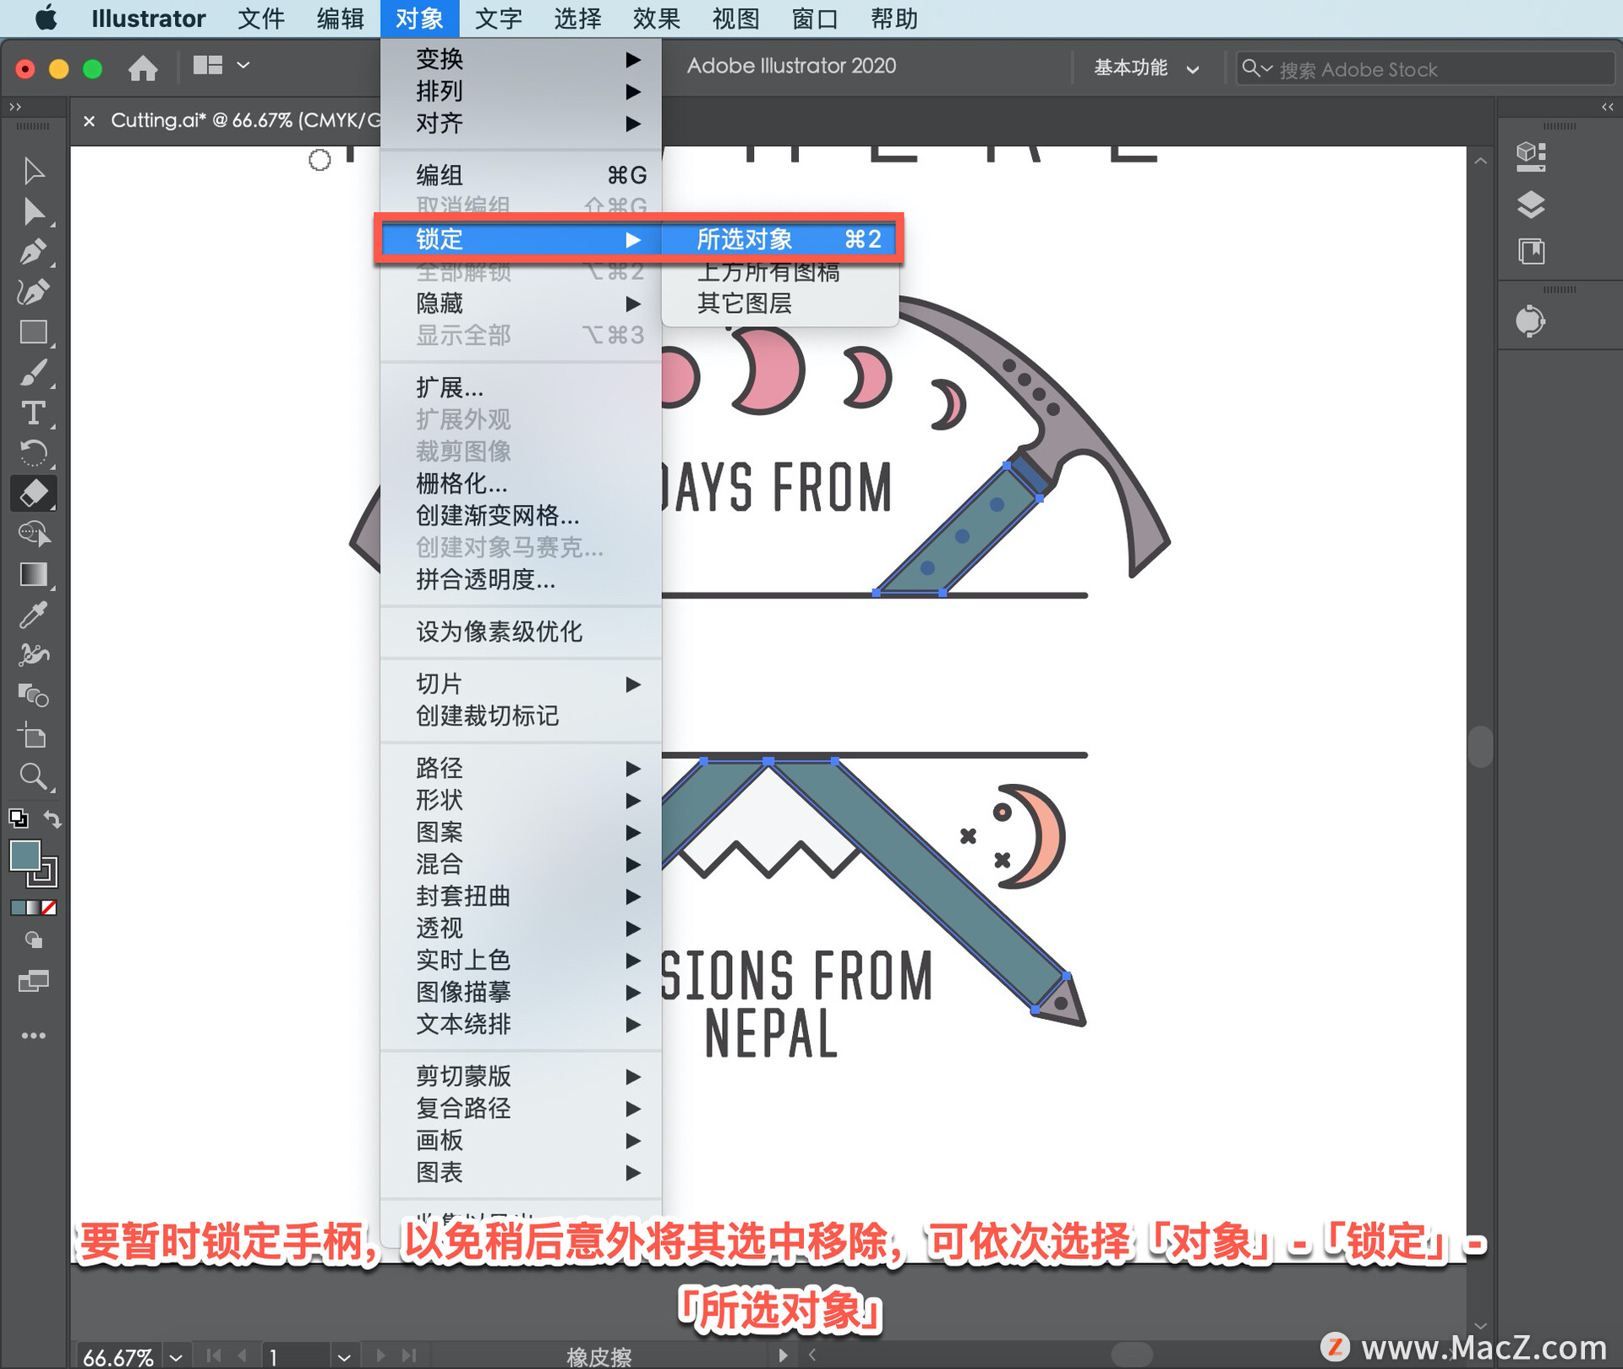Viewport: 1623px width, 1369px height.
Task: Click the Home icon
Action: [x=143, y=67]
